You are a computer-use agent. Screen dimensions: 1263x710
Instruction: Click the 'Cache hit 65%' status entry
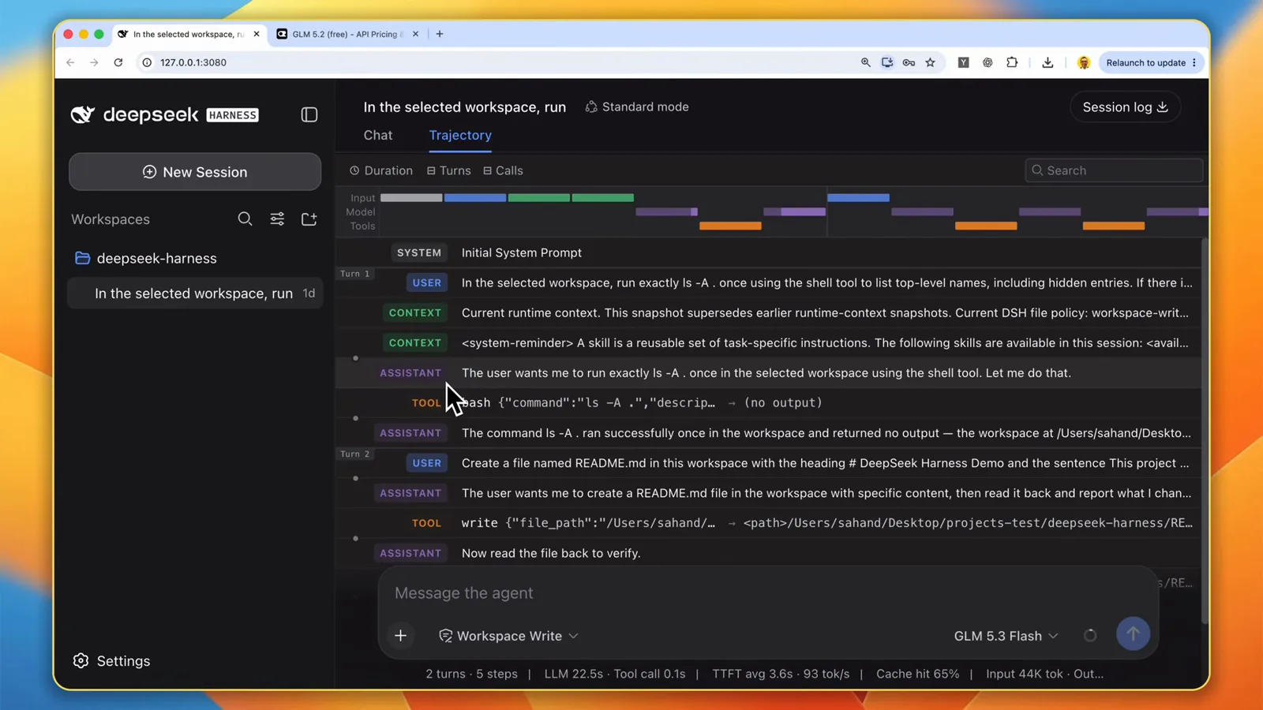[917, 674]
